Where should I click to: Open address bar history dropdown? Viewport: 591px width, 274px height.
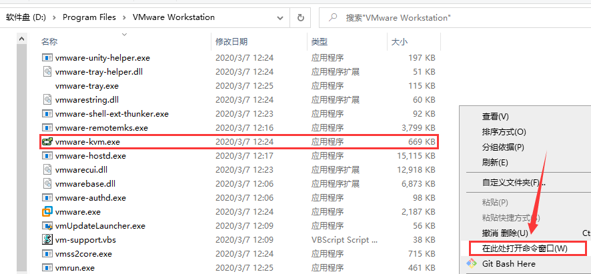coord(280,17)
